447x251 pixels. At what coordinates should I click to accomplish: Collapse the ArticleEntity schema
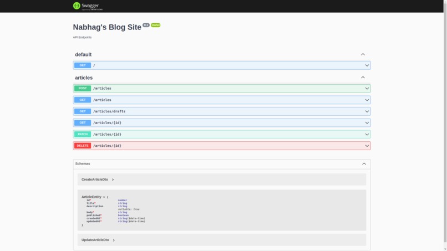pos(104,197)
